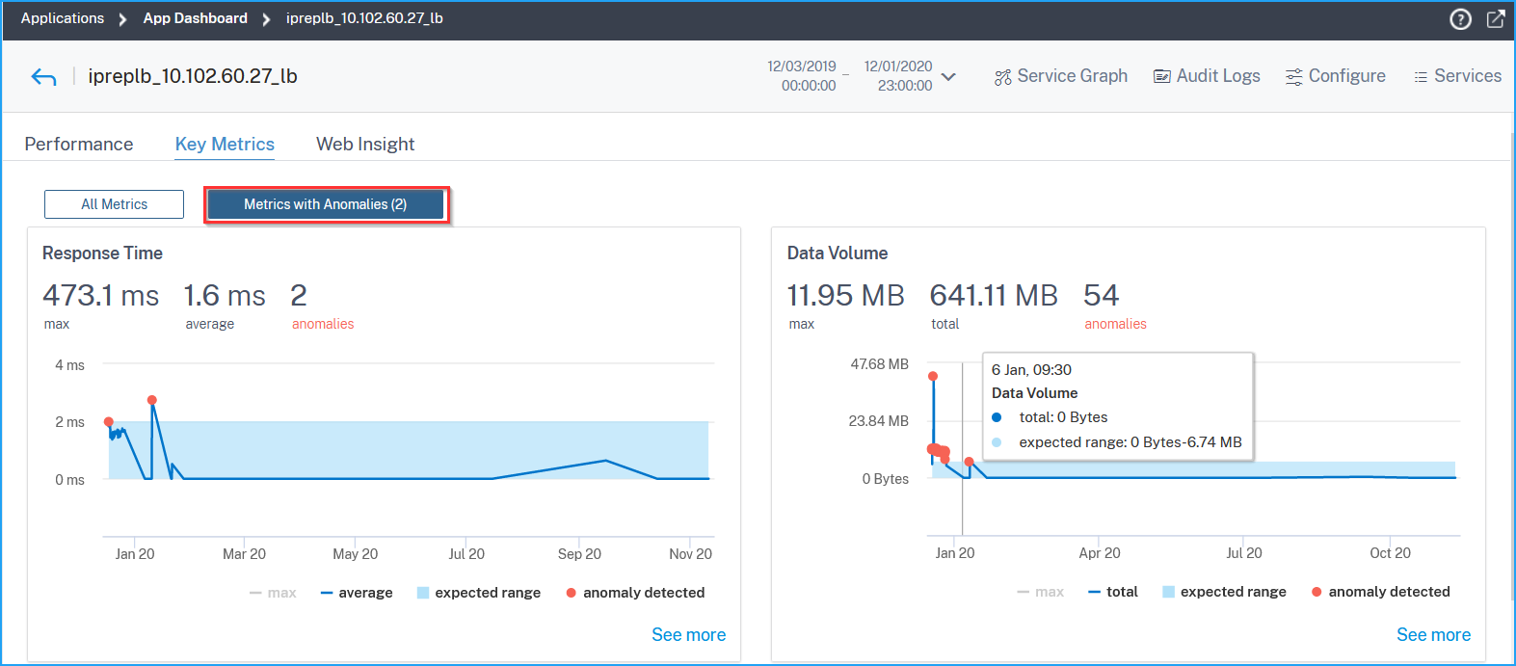Show All Metrics
This screenshot has width=1516, height=666.
[x=114, y=204]
